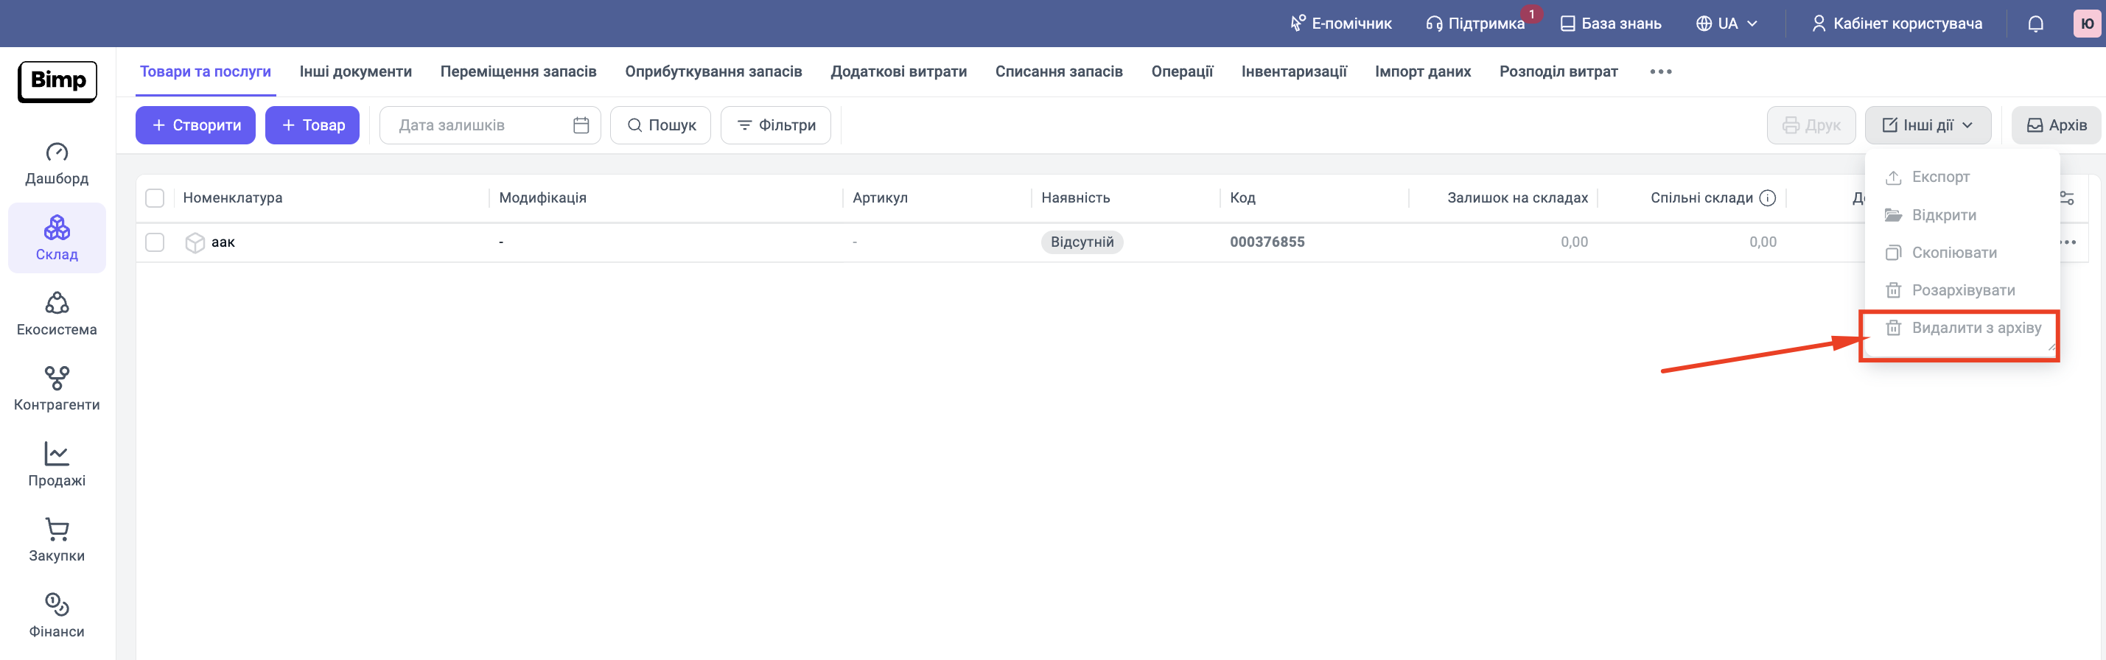Open Підтримка support

pos(1476,24)
